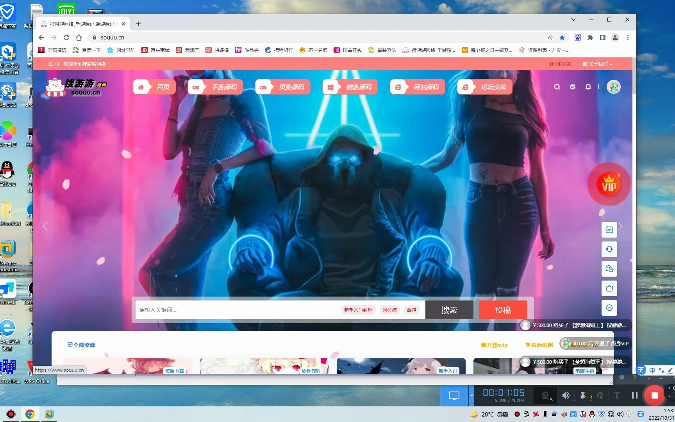Viewport: 675px width, 422px height.
Task: Open the user avatar in site header
Action: pos(613,87)
